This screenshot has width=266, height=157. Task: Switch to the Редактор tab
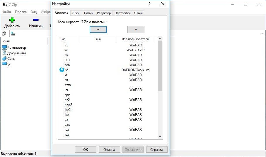coord(104,13)
